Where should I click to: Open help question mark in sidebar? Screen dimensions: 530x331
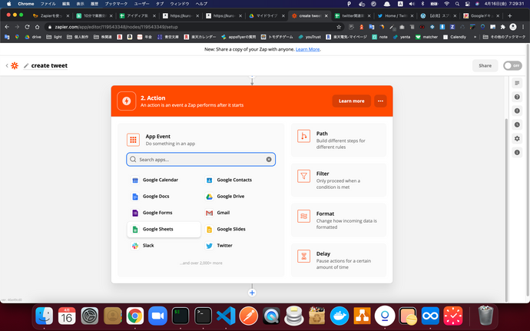click(517, 97)
